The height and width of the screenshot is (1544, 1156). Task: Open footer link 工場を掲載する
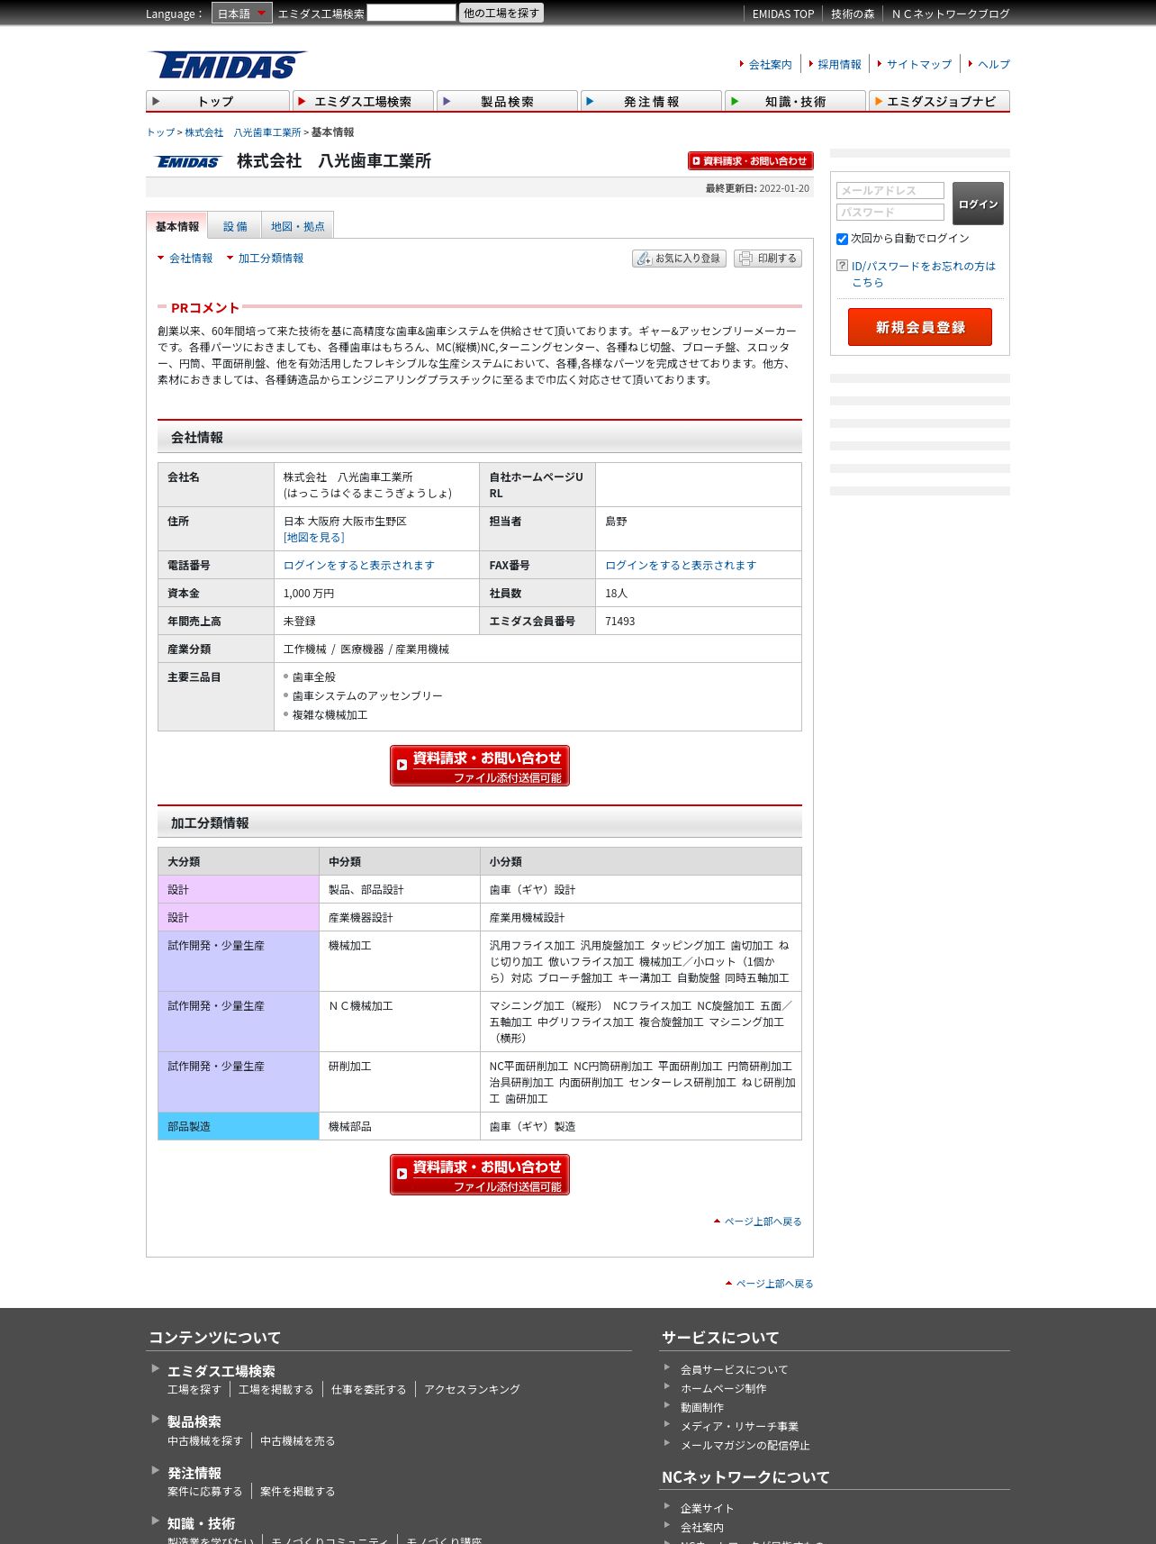(x=276, y=1390)
